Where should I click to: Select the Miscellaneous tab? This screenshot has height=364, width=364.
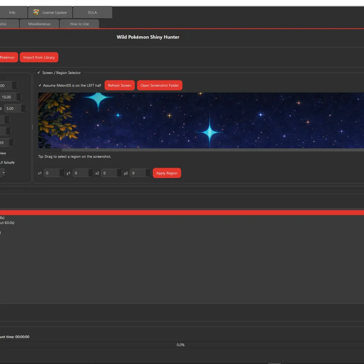coord(39,24)
